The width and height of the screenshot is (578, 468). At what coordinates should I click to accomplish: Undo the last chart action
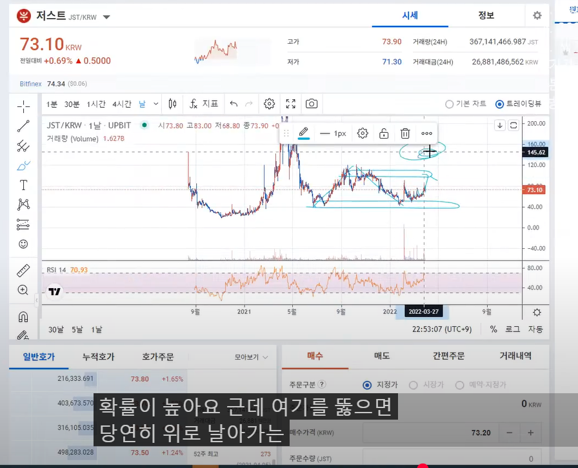[234, 104]
